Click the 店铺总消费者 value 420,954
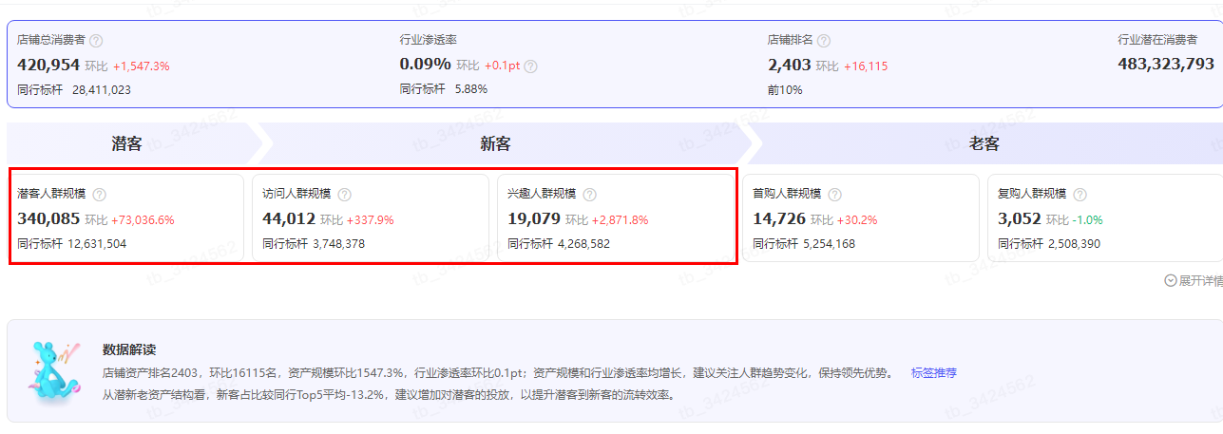 [x=48, y=66]
